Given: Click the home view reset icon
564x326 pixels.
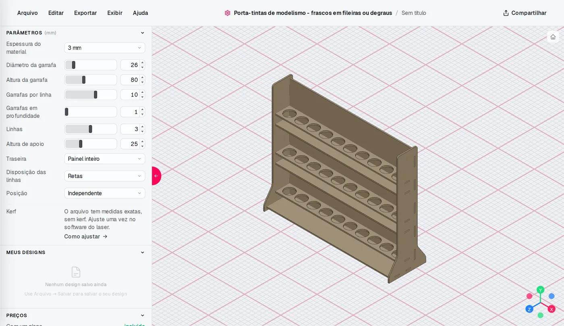Looking at the screenshot, I should point(553,37).
